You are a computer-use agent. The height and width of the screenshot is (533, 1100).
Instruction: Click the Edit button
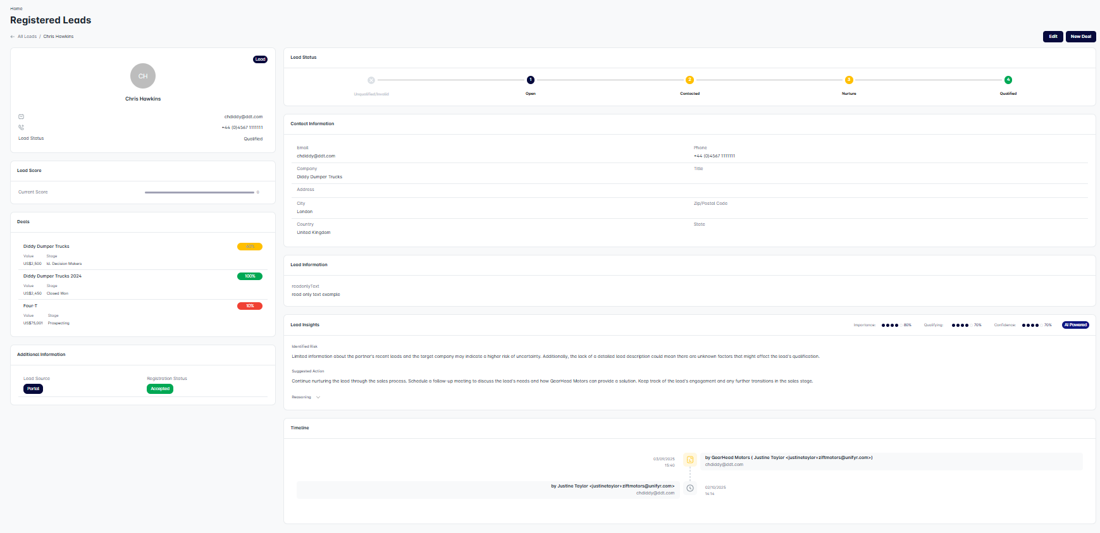tap(1053, 37)
